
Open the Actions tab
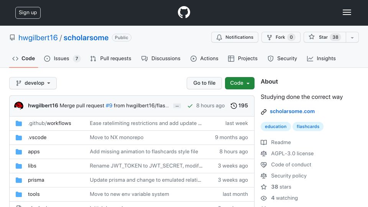click(204, 58)
